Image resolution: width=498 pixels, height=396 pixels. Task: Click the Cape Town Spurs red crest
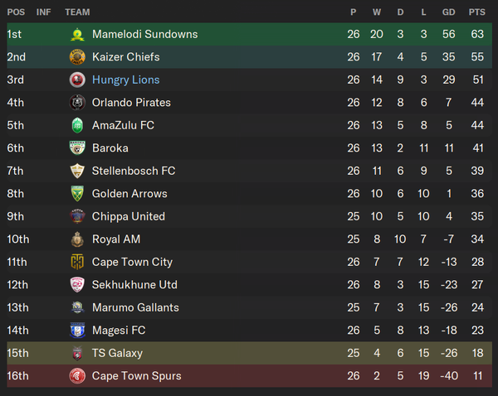tap(77, 376)
